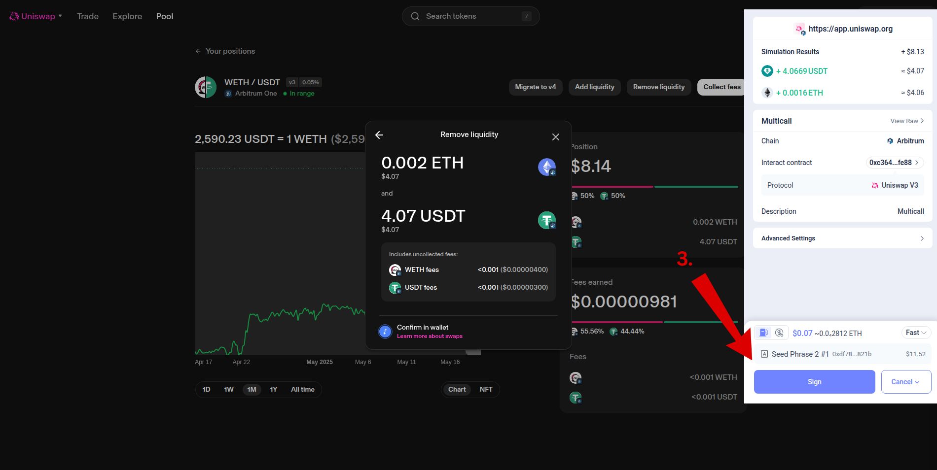Switch time range to 1D
The width and height of the screenshot is (937, 470).
coord(206,389)
